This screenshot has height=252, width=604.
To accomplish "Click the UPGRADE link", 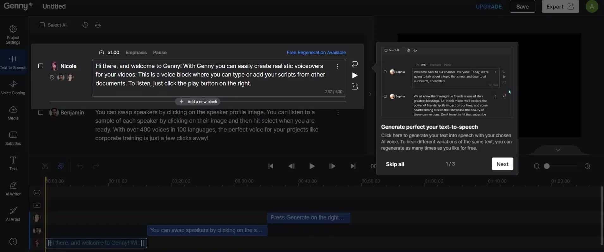I will pyautogui.click(x=489, y=7).
